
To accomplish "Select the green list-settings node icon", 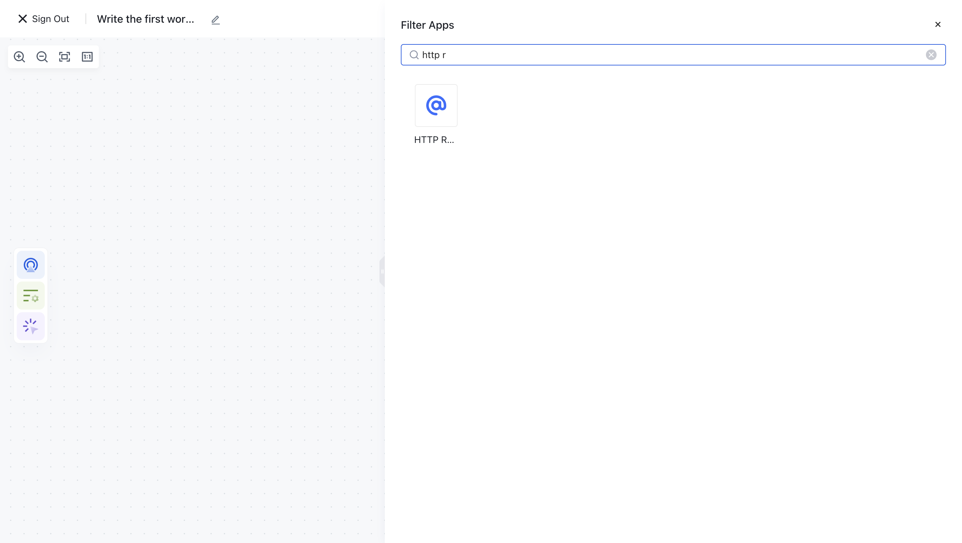I will point(31,296).
